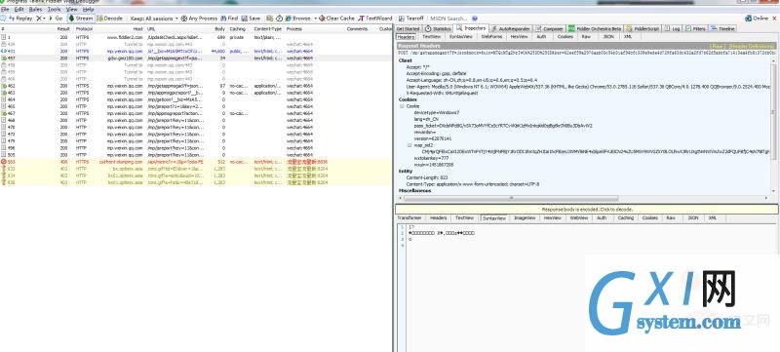The height and width of the screenshot is (352, 780).
Task: Switch to the Get Started tab
Action: tap(408, 29)
